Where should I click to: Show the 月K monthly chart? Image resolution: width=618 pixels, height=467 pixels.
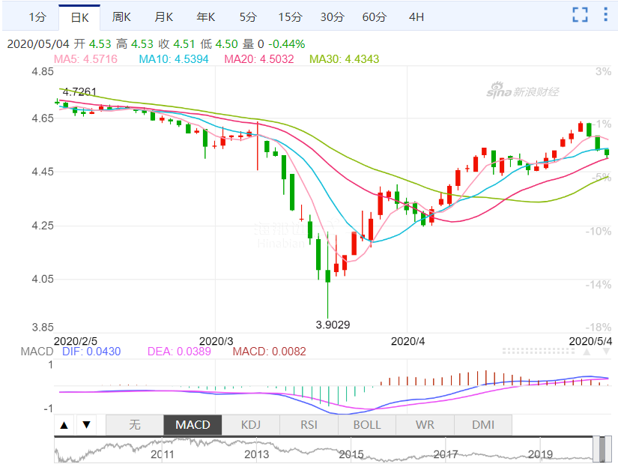(164, 16)
